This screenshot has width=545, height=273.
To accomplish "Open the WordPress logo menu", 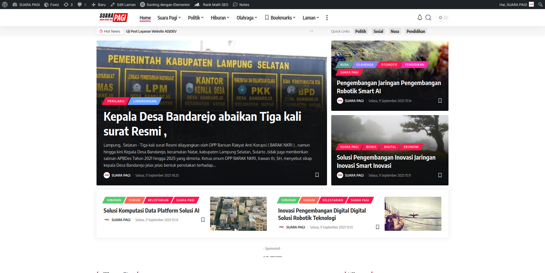I will click(5, 5).
